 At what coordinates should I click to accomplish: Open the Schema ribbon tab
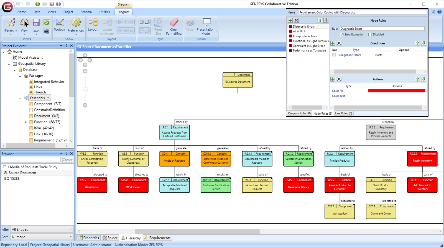click(86, 12)
